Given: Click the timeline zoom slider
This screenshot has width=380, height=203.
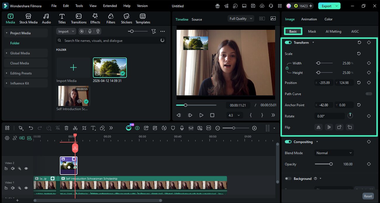Looking at the screenshot, I should coord(236,128).
